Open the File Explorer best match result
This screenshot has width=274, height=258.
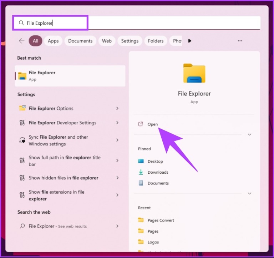[x=70, y=76]
